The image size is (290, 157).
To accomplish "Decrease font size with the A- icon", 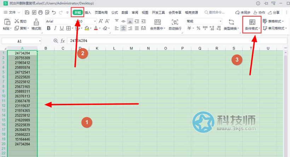I will point(107,21).
